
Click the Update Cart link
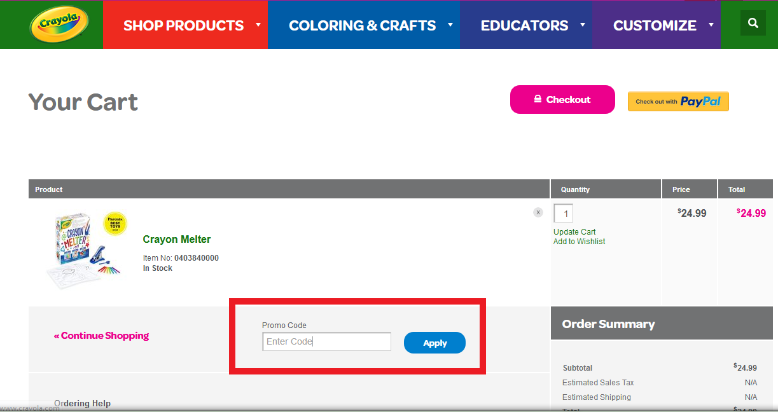[x=574, y=232]
